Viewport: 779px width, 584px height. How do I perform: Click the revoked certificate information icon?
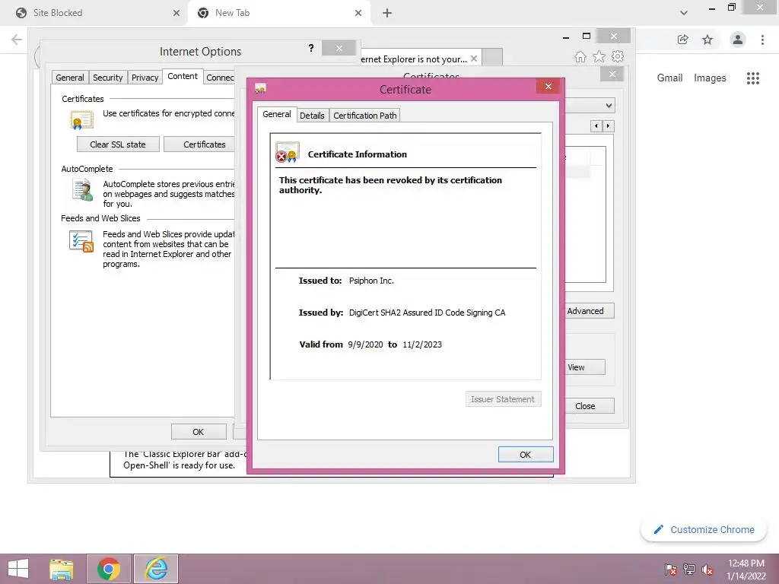pyautogui.click(x=287, y=152)
